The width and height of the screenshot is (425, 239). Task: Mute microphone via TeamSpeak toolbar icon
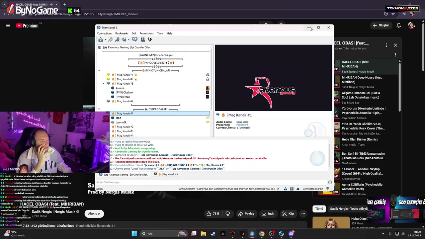tap(117, 40)
